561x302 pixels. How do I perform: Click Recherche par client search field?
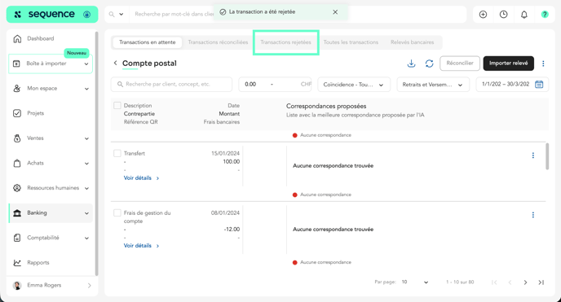pyautogui.click(x=171, y=84)
